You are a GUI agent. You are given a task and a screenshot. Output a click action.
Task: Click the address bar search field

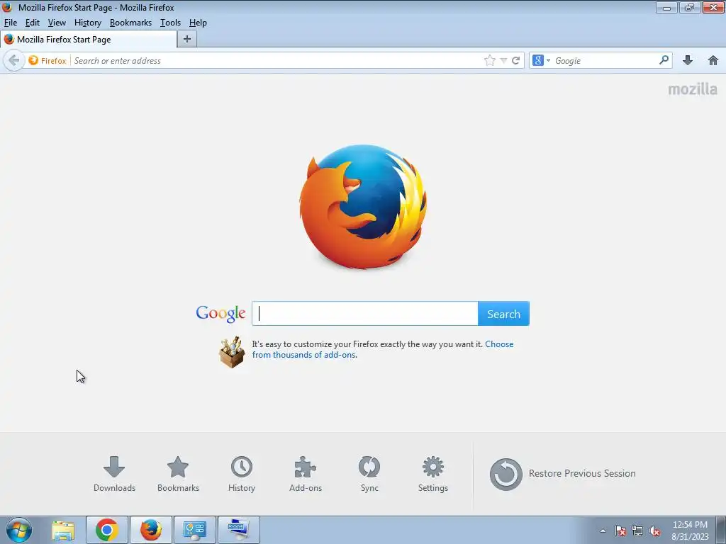click(x=277, y=61)
